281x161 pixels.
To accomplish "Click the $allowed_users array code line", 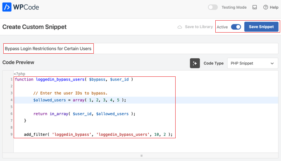I will point(80,100).
